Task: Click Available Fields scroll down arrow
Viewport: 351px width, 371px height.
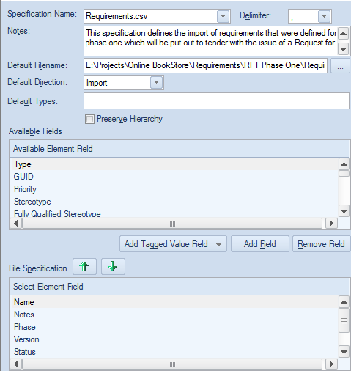Action: coord(344,211)
